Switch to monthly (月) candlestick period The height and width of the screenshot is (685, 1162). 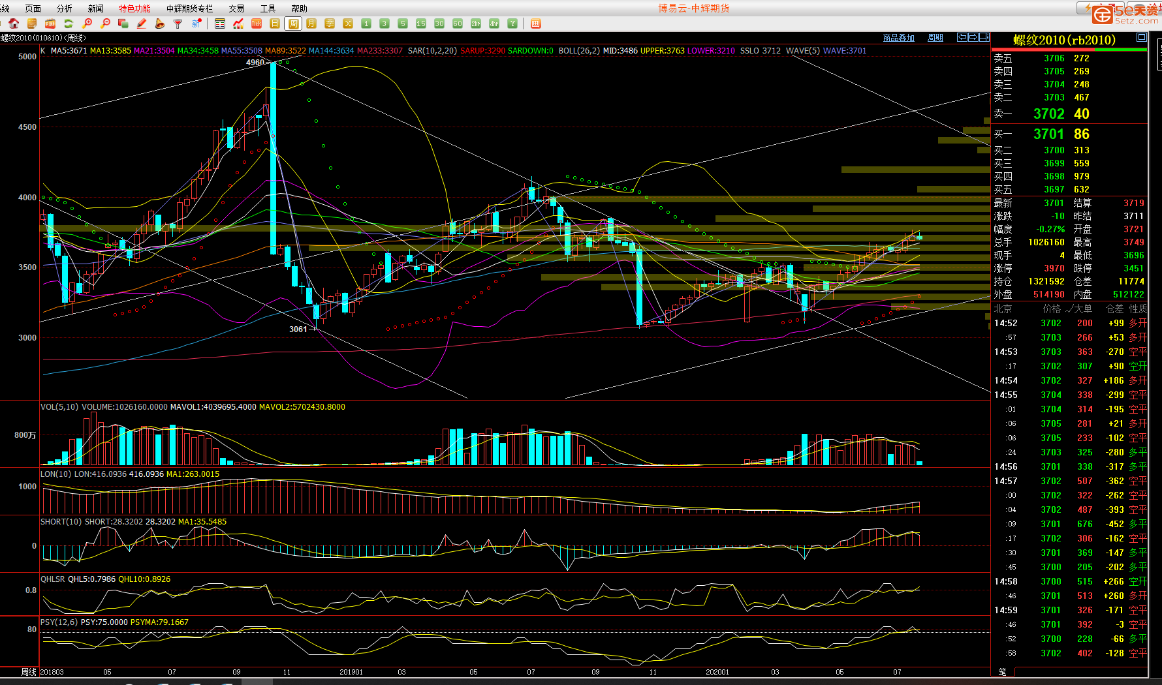click(311, 23)
